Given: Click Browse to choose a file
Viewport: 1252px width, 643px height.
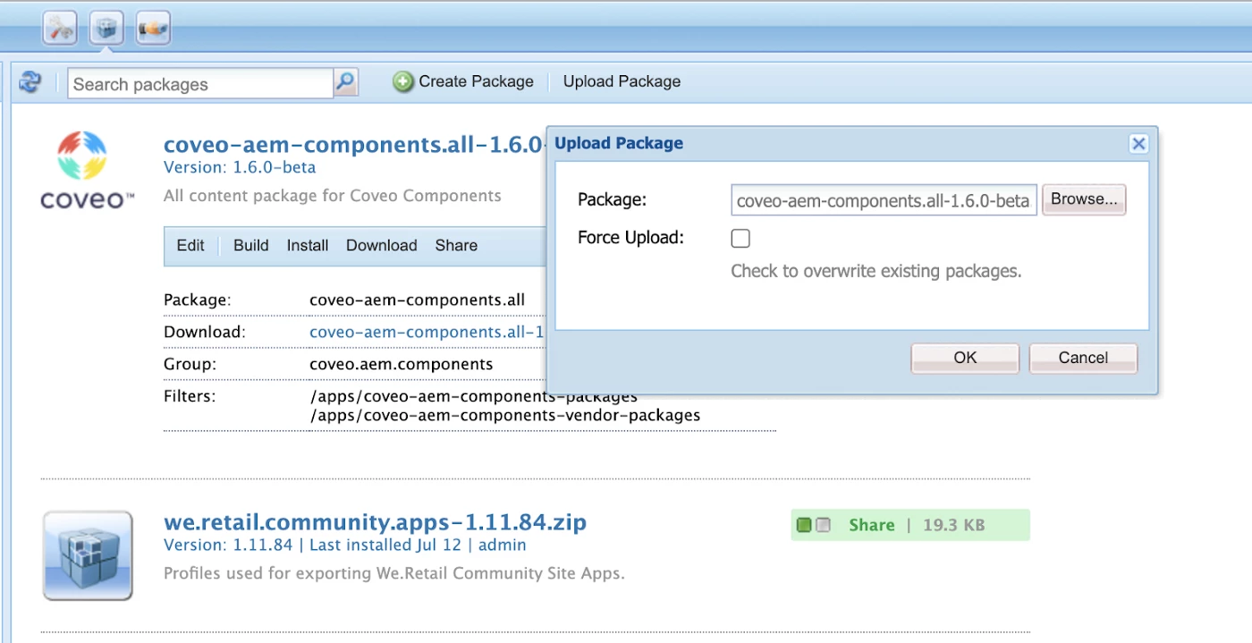Looking at the screenshot, I should coord(1084,199).
